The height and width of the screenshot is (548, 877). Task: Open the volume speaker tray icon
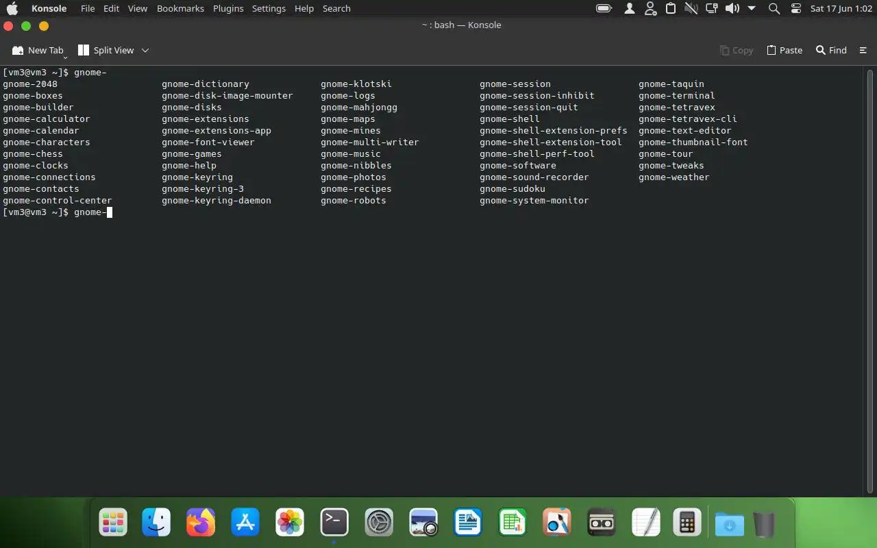click(x=732, y=8)
